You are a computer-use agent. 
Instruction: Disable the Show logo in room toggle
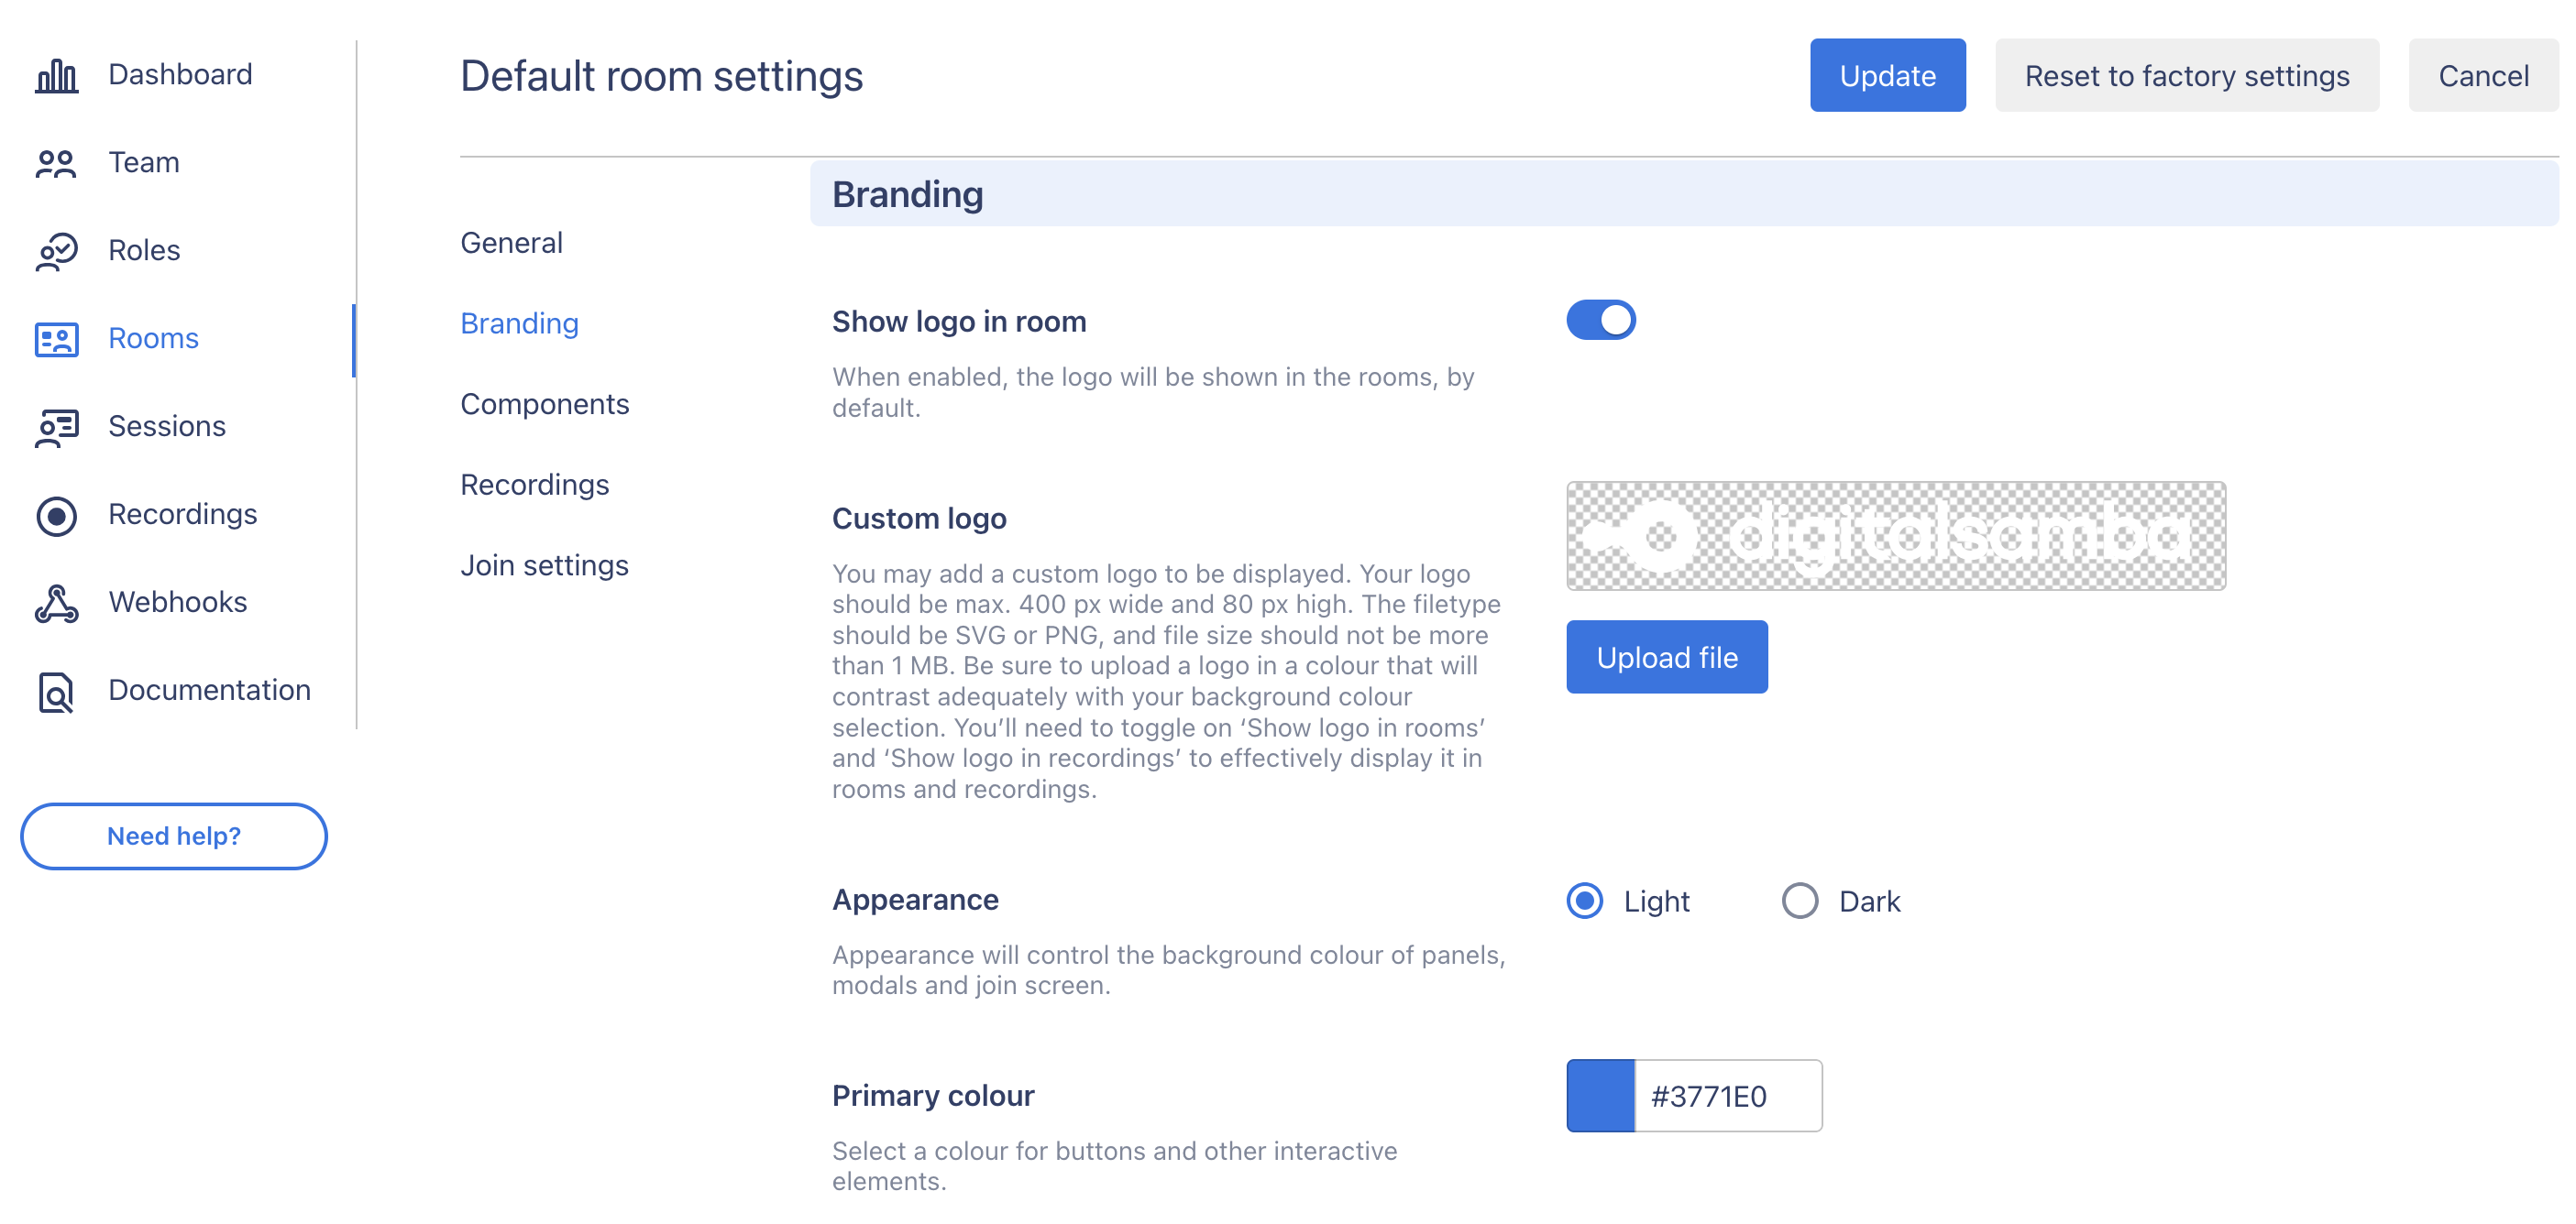(1600, 321)
